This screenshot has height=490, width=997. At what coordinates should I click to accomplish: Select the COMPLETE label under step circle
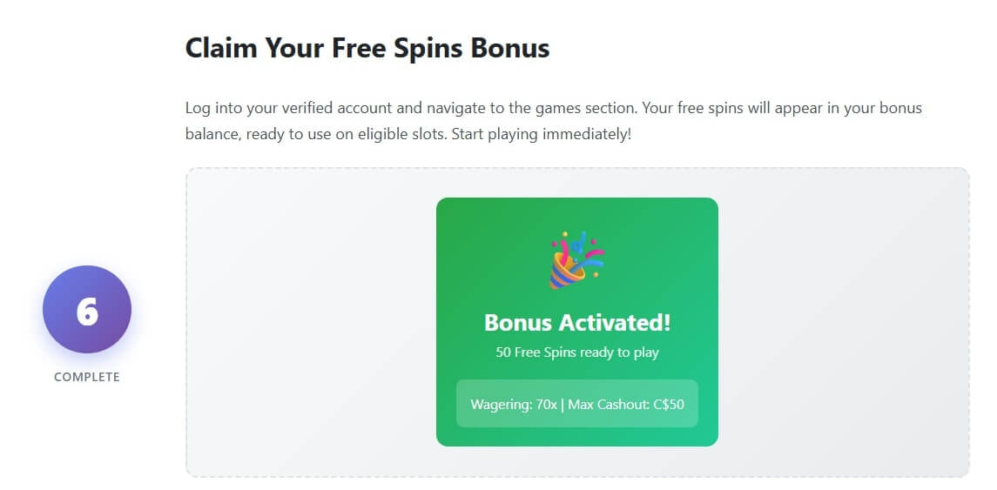tap(87, 377)
